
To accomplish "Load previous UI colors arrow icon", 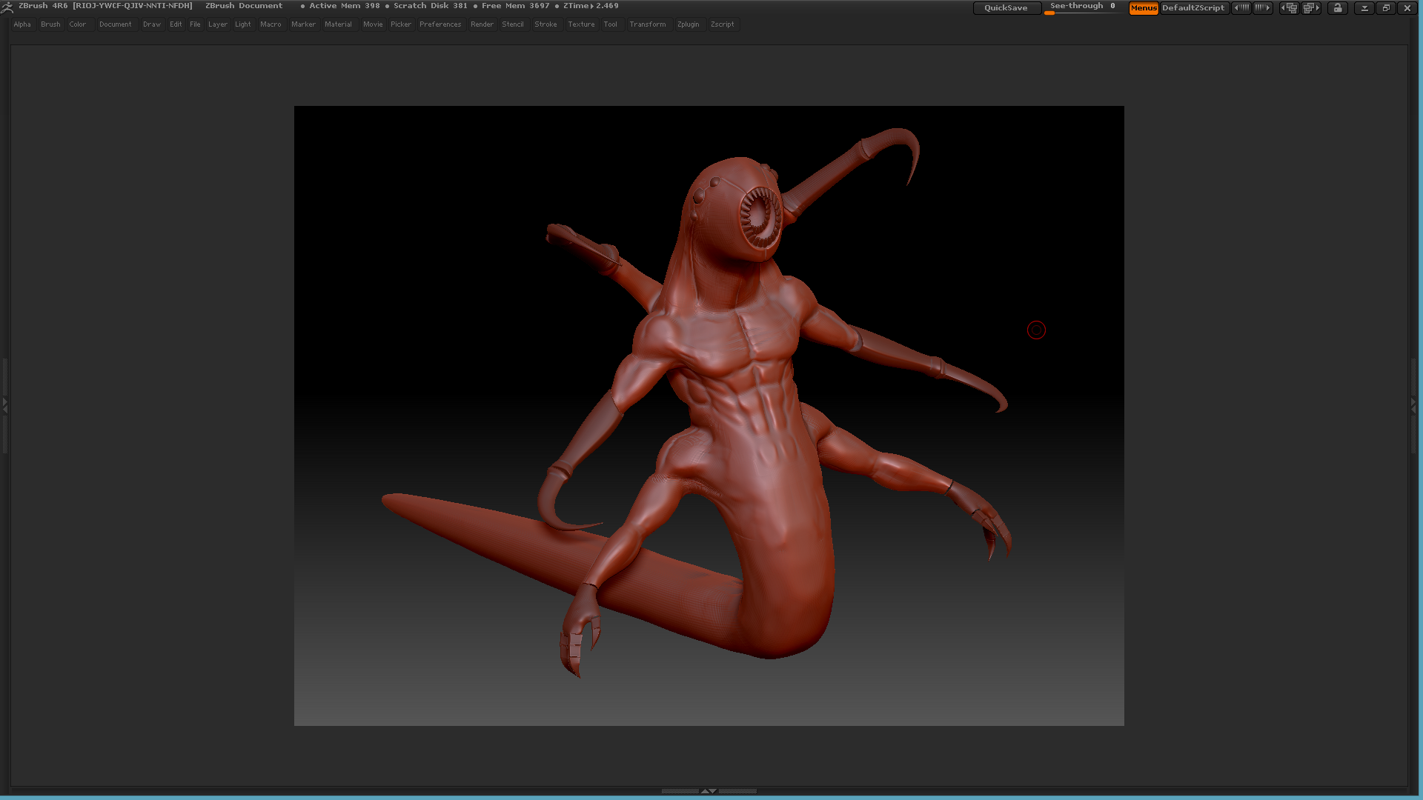I will [1241, 8].
